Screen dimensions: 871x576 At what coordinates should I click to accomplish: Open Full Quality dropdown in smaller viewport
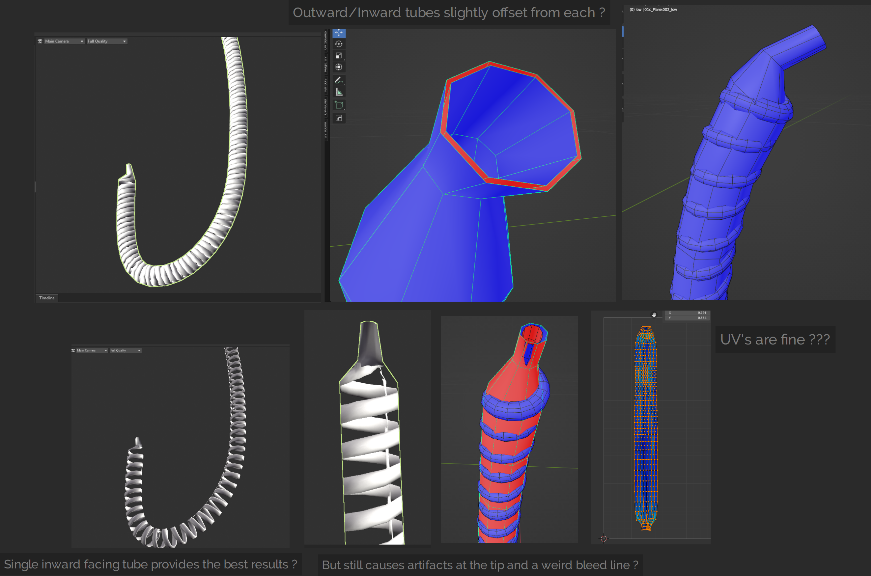point(125,350)
